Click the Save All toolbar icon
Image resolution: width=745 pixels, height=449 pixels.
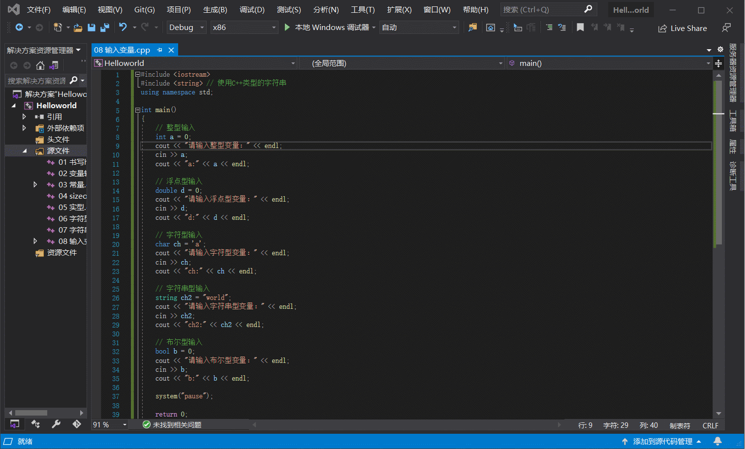(104, 28)
